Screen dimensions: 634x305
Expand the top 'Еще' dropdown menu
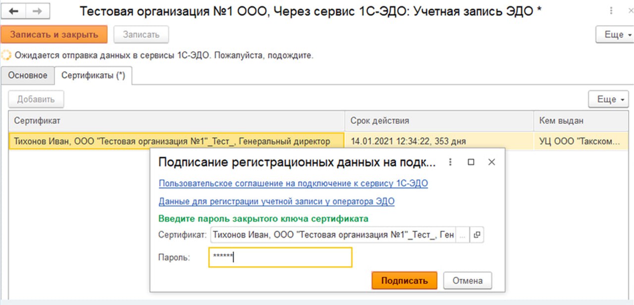(x=614, y=35)
